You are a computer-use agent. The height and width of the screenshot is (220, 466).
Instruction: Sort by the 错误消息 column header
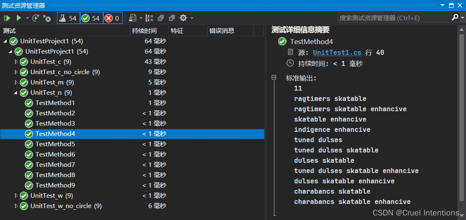231,30
